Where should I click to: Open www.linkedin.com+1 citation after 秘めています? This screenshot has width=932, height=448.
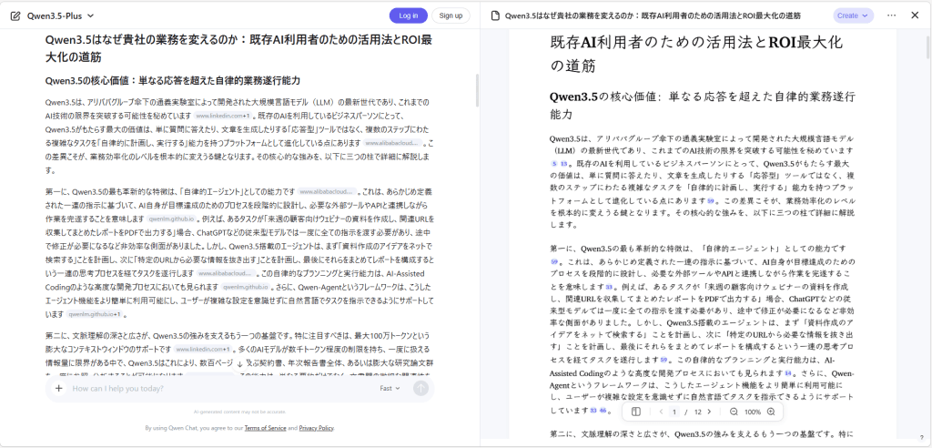click(224, 116)
